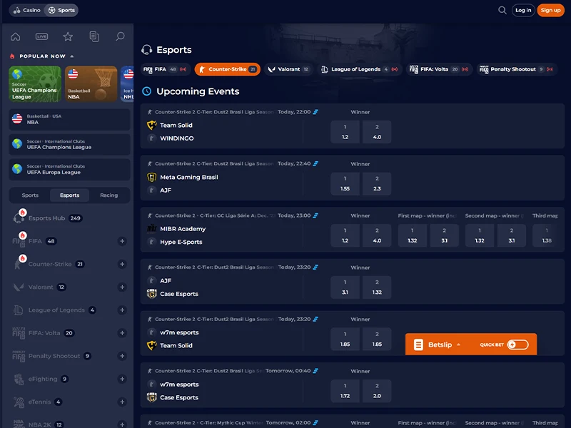
Task: Expand eFighting with plus button
Action: click(x=122, y=379)
